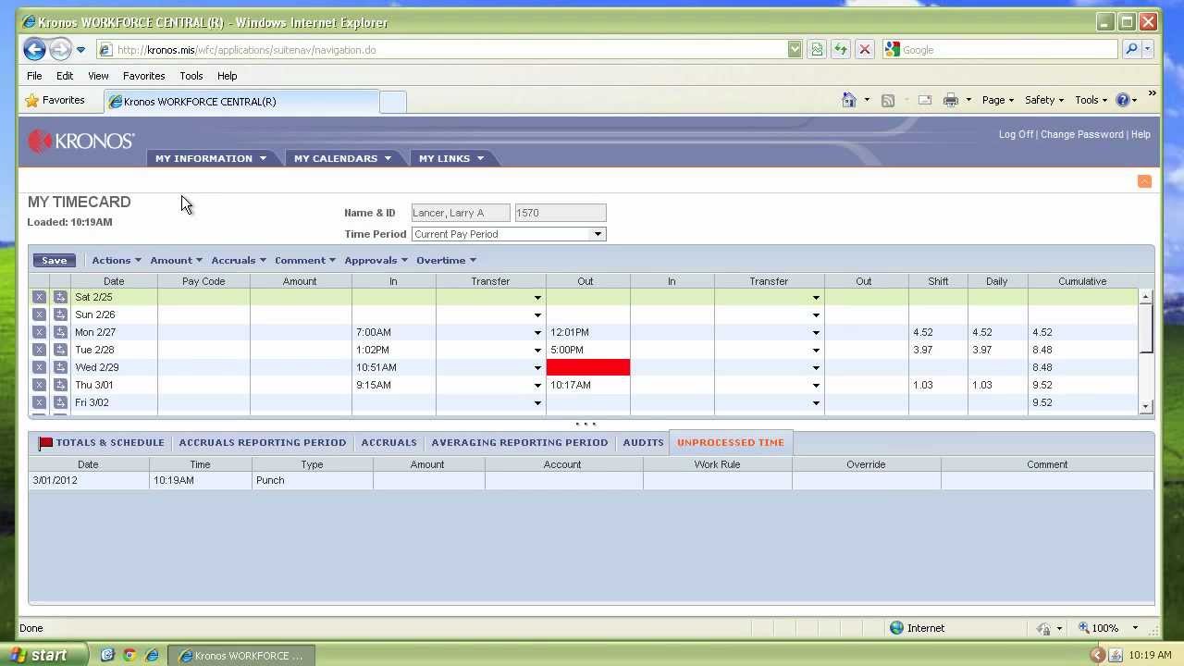Open the address bar history dropdown
This screenshot has width=1184, height=666.
tap(795, 50)
